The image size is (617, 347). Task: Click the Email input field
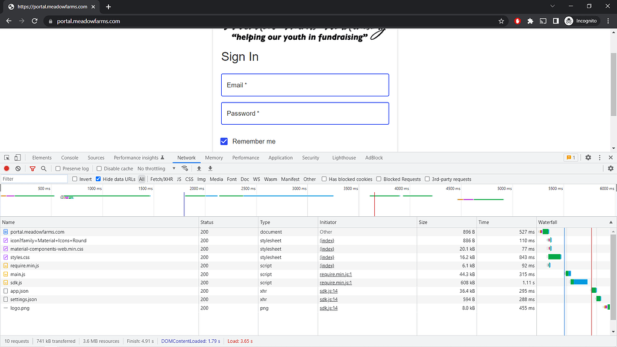305,85
